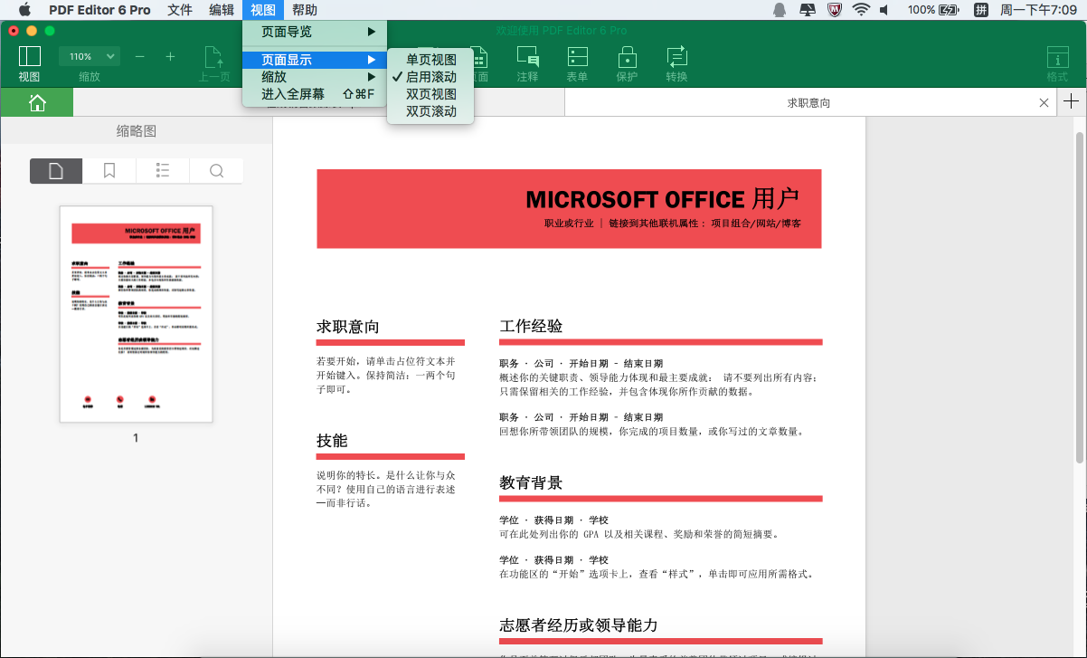The image size is (1087, 658).
Task: Select 进入全屏幕 from the View menu
Action: [291, 92]
